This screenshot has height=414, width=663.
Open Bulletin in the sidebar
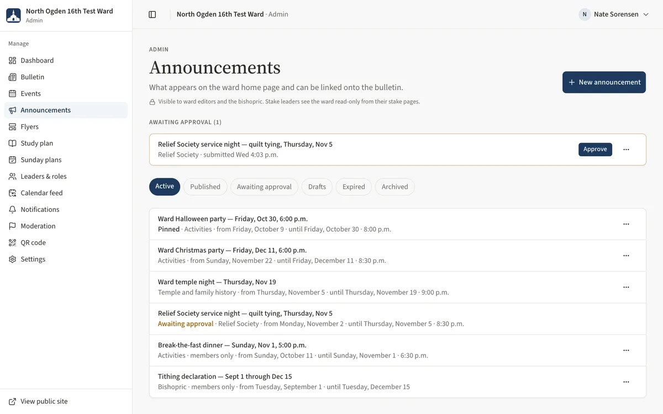pyautogui.click(x=66, y=77)
